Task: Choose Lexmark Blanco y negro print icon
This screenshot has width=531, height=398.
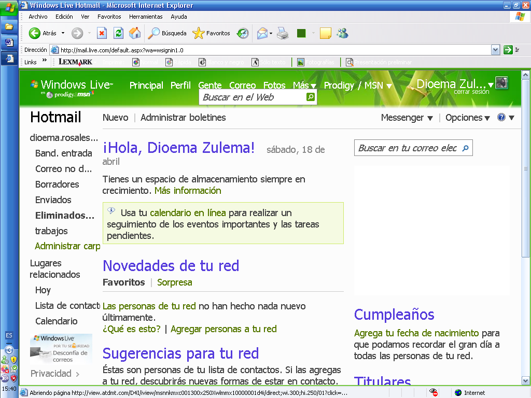Action: pyautogui.click(x=202, y=62)
